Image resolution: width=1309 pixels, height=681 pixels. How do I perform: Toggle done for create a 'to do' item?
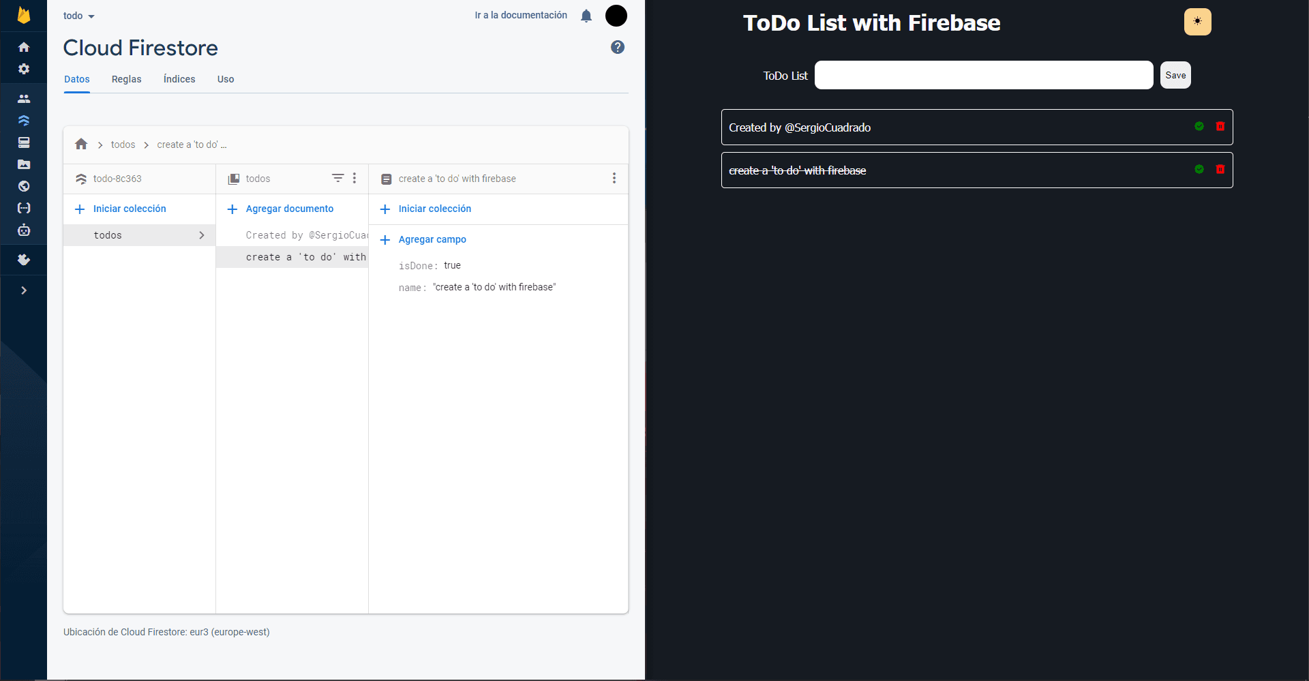pos(1199,169)
